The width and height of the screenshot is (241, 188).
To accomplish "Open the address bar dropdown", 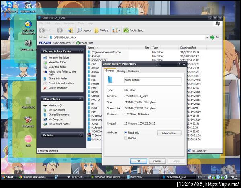I will pos(207,37).
